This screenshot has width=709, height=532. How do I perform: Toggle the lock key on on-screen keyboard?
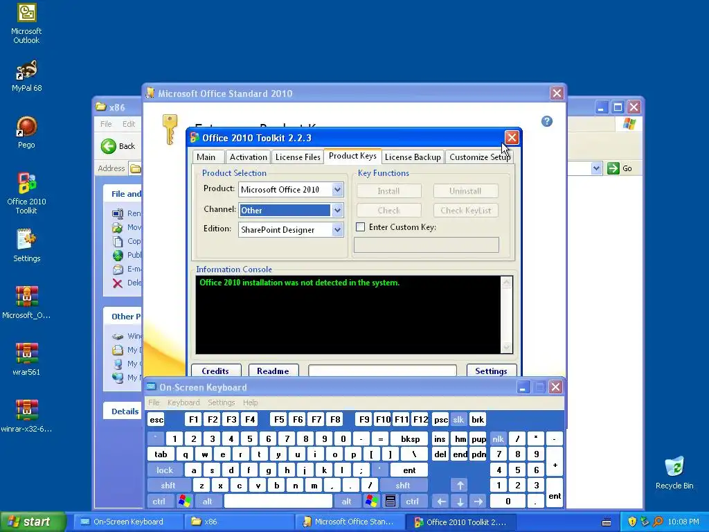pos(165,470)
